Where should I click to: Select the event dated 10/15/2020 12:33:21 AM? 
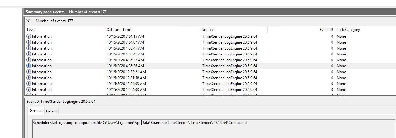[210, 72]
